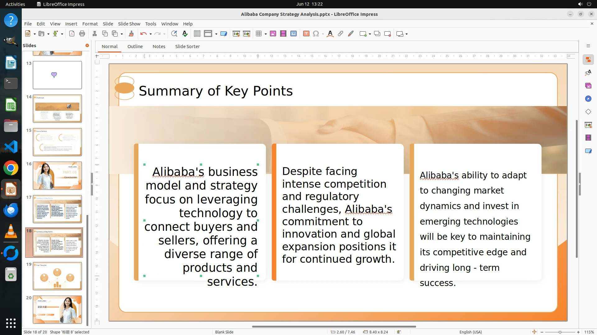
Task: Click the English (USA) language status field
Action: (x=470, y=332)
